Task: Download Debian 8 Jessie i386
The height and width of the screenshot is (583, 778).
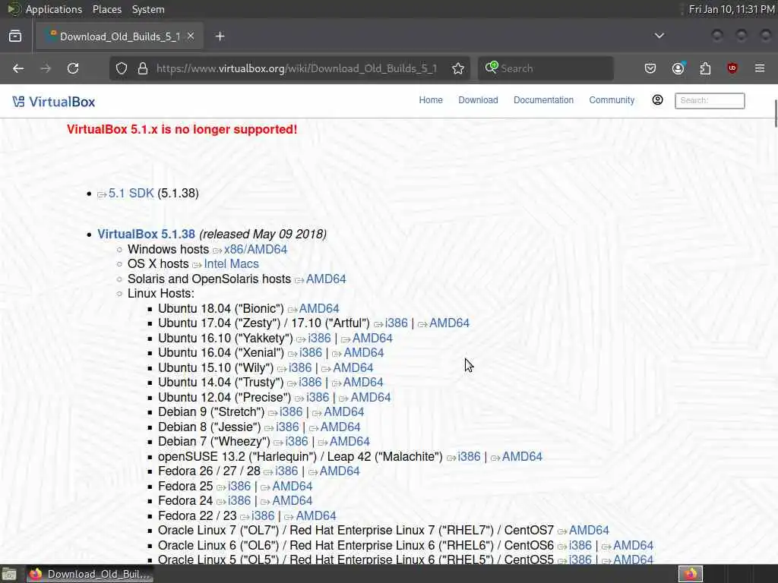Action: click(x=287, y=427)
